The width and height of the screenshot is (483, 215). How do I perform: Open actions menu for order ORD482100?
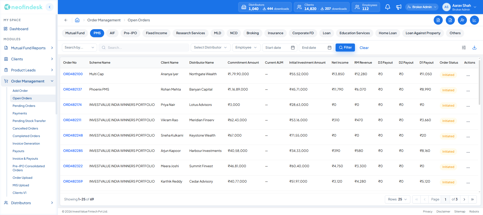[x=468, y=75]
